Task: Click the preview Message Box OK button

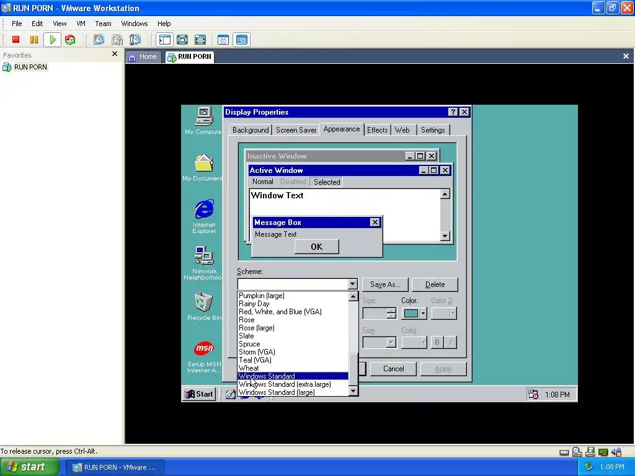Action: (317, 247)
